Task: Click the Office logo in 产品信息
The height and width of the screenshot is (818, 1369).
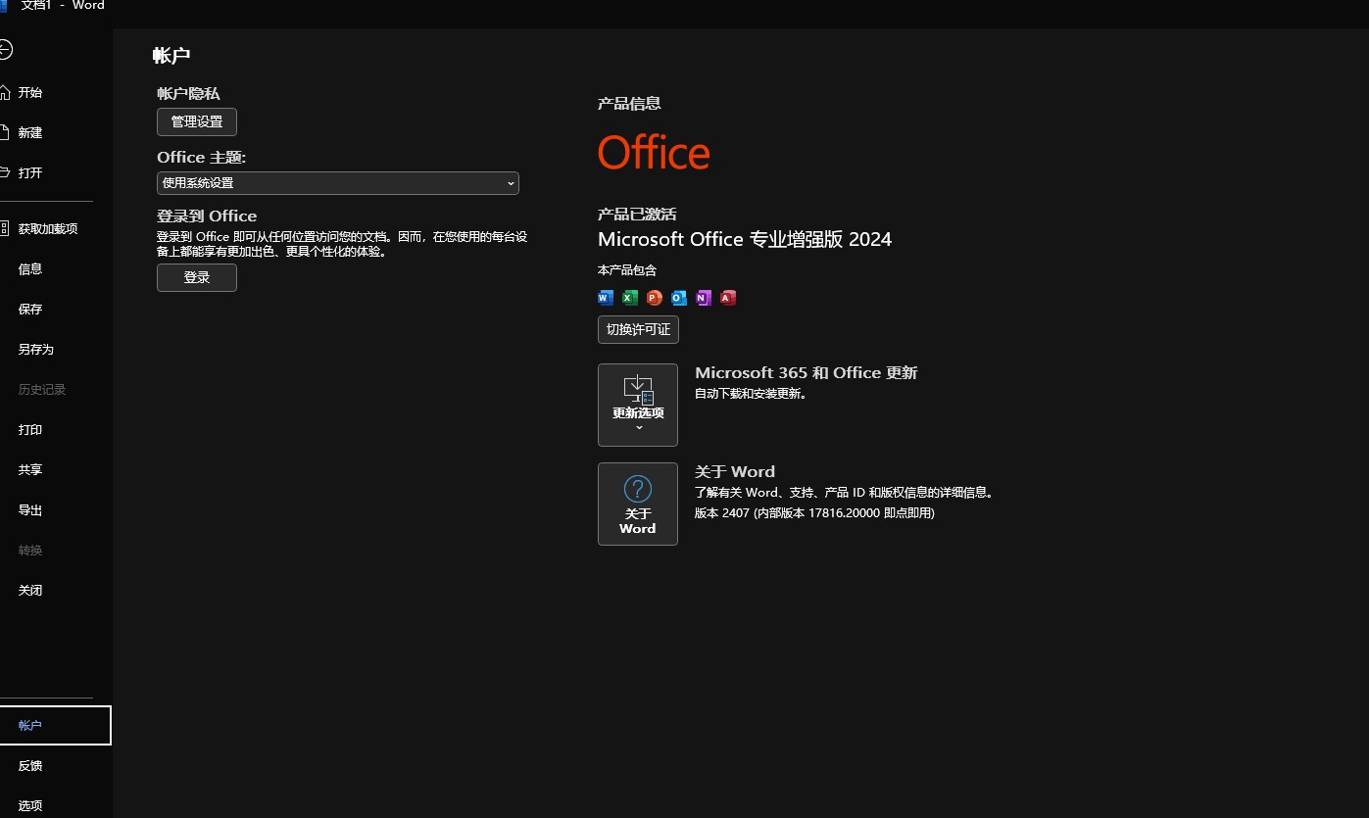Action: click(654, 153)
